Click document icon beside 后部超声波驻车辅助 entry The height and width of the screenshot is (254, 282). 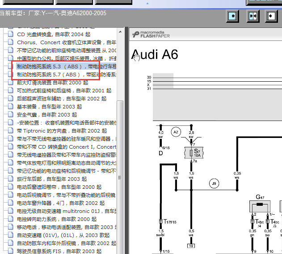pos(11,98)
